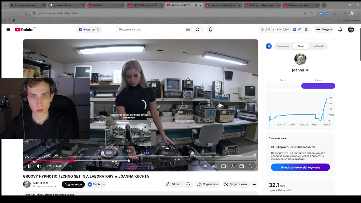Mute the GROOVY HYPNOTIC tab audio icon
The height and width of the screenshot is (203, 361).
coord(196,5)
